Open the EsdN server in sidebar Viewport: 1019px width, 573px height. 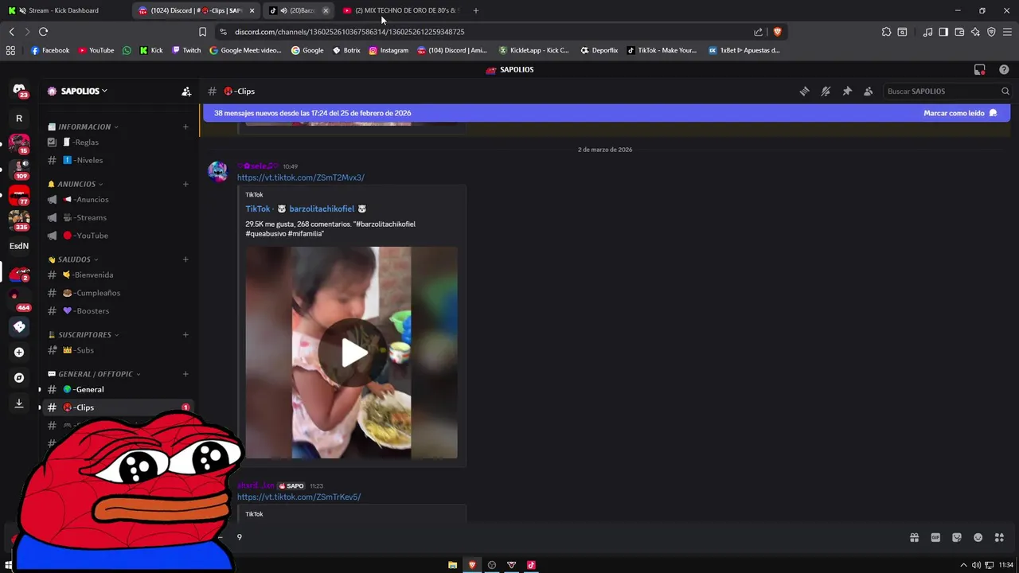(x=19, y=246)
